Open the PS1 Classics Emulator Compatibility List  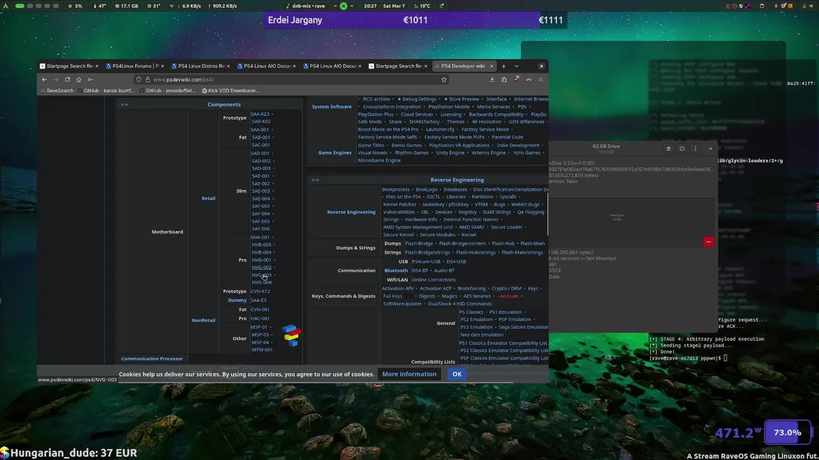tap(504, 343)
